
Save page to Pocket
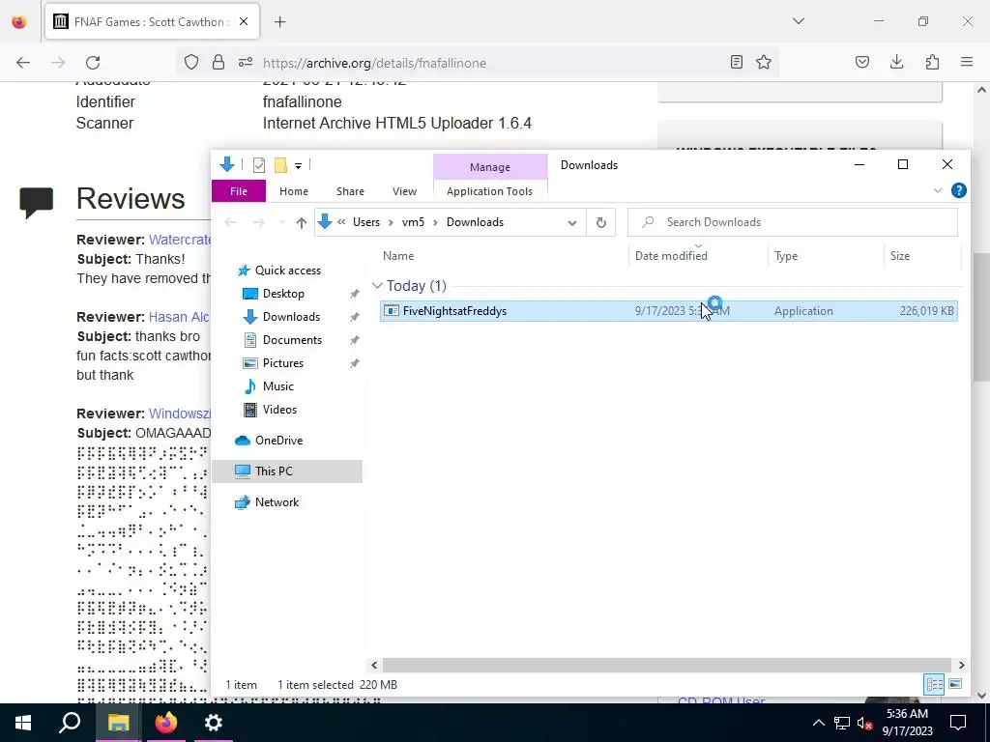861,62
